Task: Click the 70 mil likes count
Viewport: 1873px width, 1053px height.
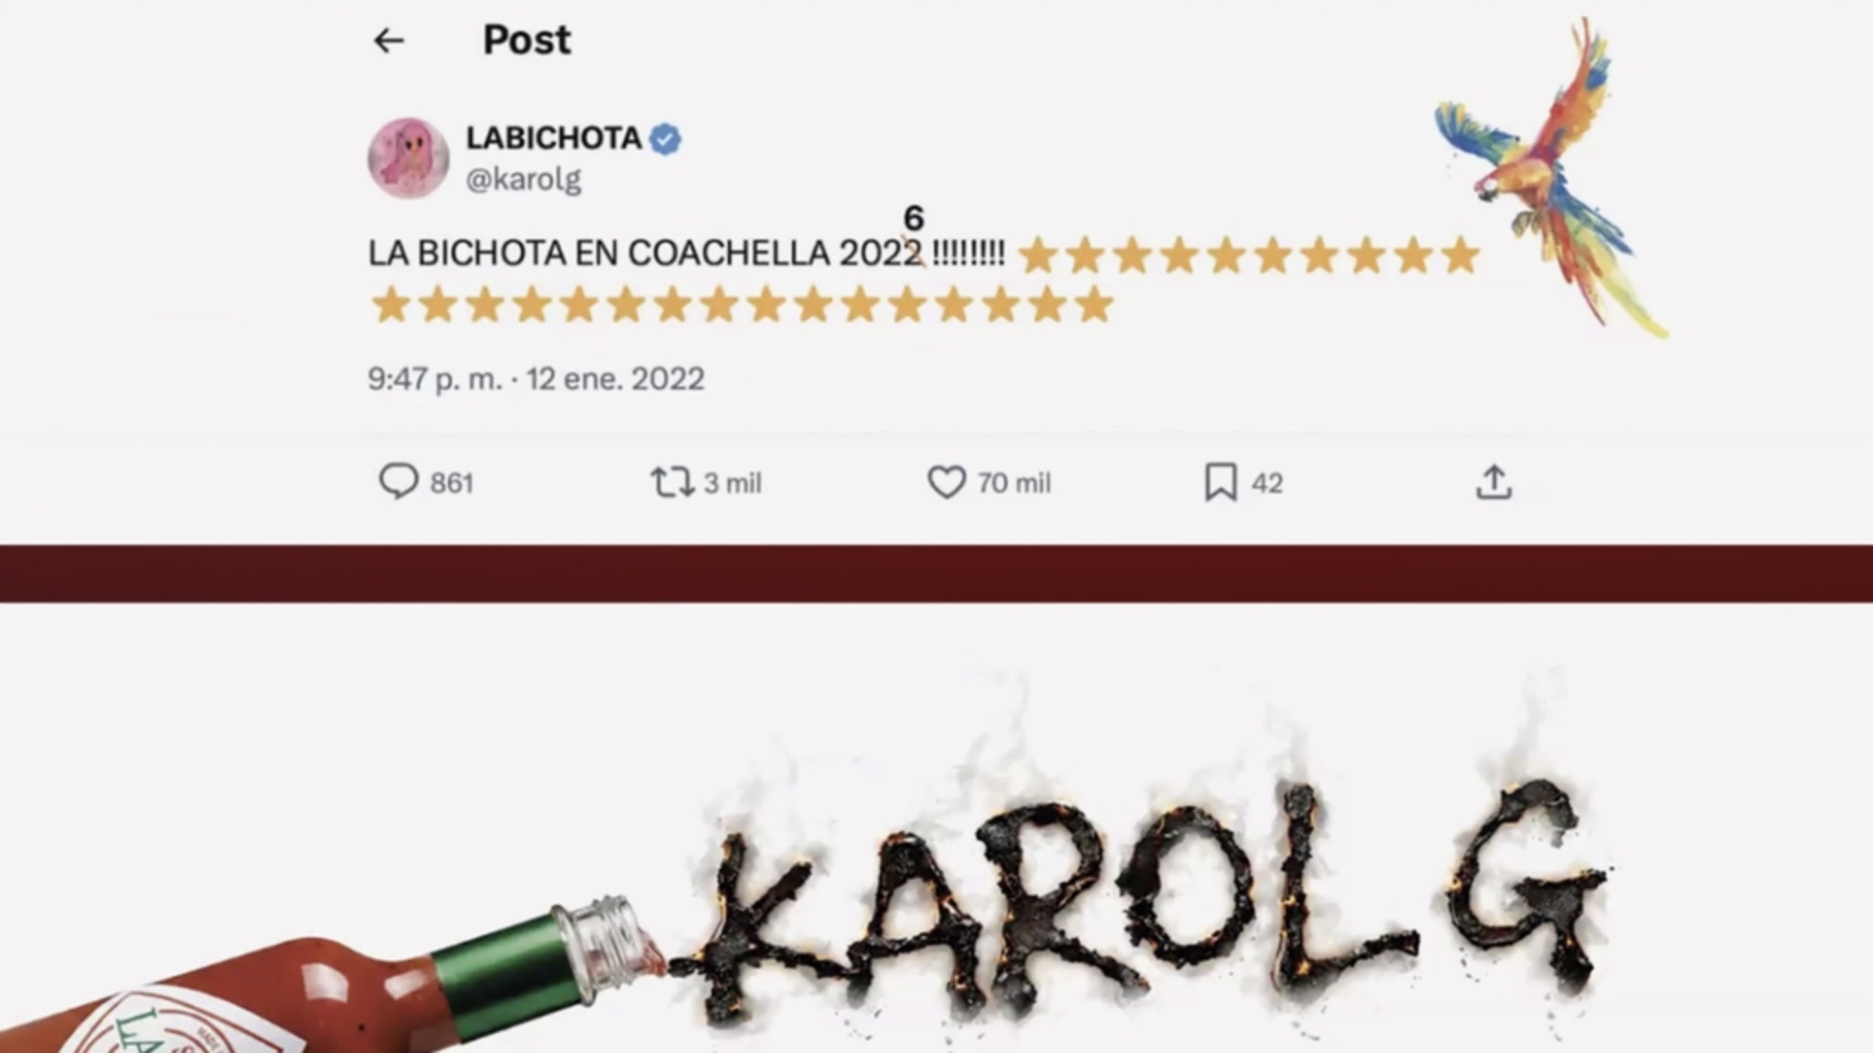Action: click(1014, 483)
